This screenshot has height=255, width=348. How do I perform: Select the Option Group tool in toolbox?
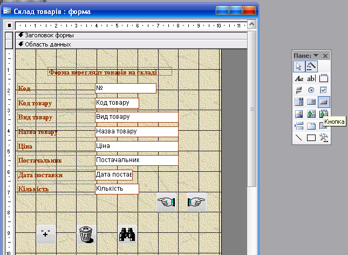[x=324, y=78]
